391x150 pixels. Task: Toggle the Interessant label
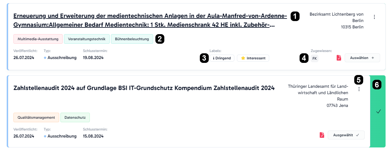tap(253, 58)
